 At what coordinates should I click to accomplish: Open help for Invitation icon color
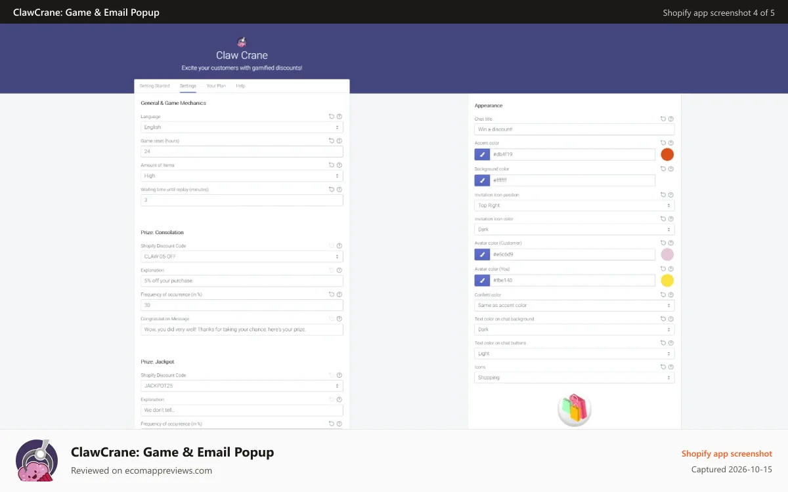[671, 218]
